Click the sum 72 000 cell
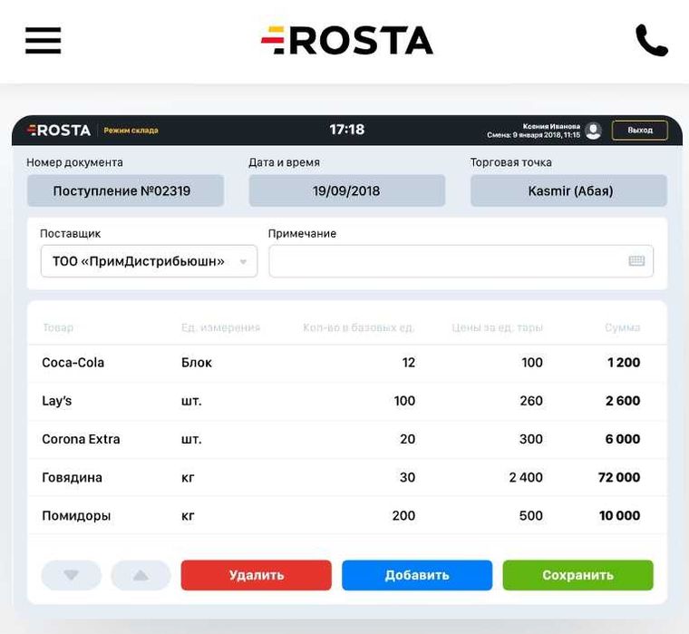 (x=618, y=477)
